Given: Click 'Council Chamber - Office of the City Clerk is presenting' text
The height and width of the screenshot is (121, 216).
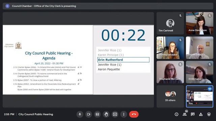Looking at the screenshot, I should (x=44, y=6).
